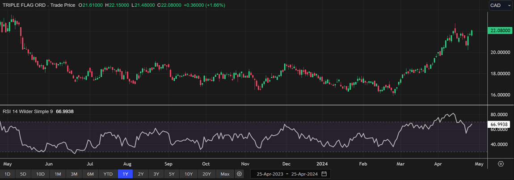This screenshot has height=180, width=514.
Task: Open the CAD currency dropdown
Action: click(500, 5)
